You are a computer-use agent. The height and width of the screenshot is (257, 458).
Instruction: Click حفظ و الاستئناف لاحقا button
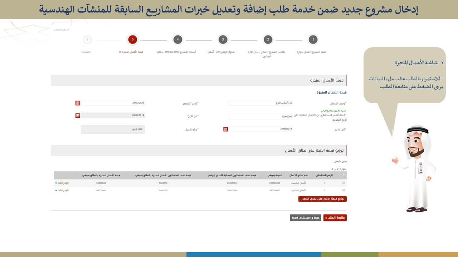(306, 218)
